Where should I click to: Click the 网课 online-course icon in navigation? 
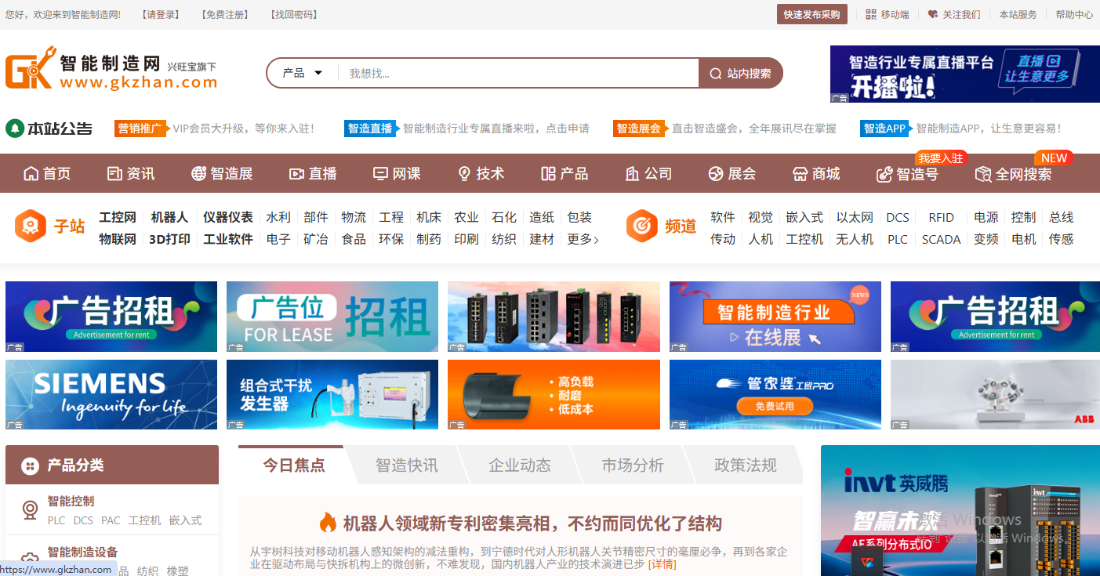pyautogui.click(x=379, y=173)
